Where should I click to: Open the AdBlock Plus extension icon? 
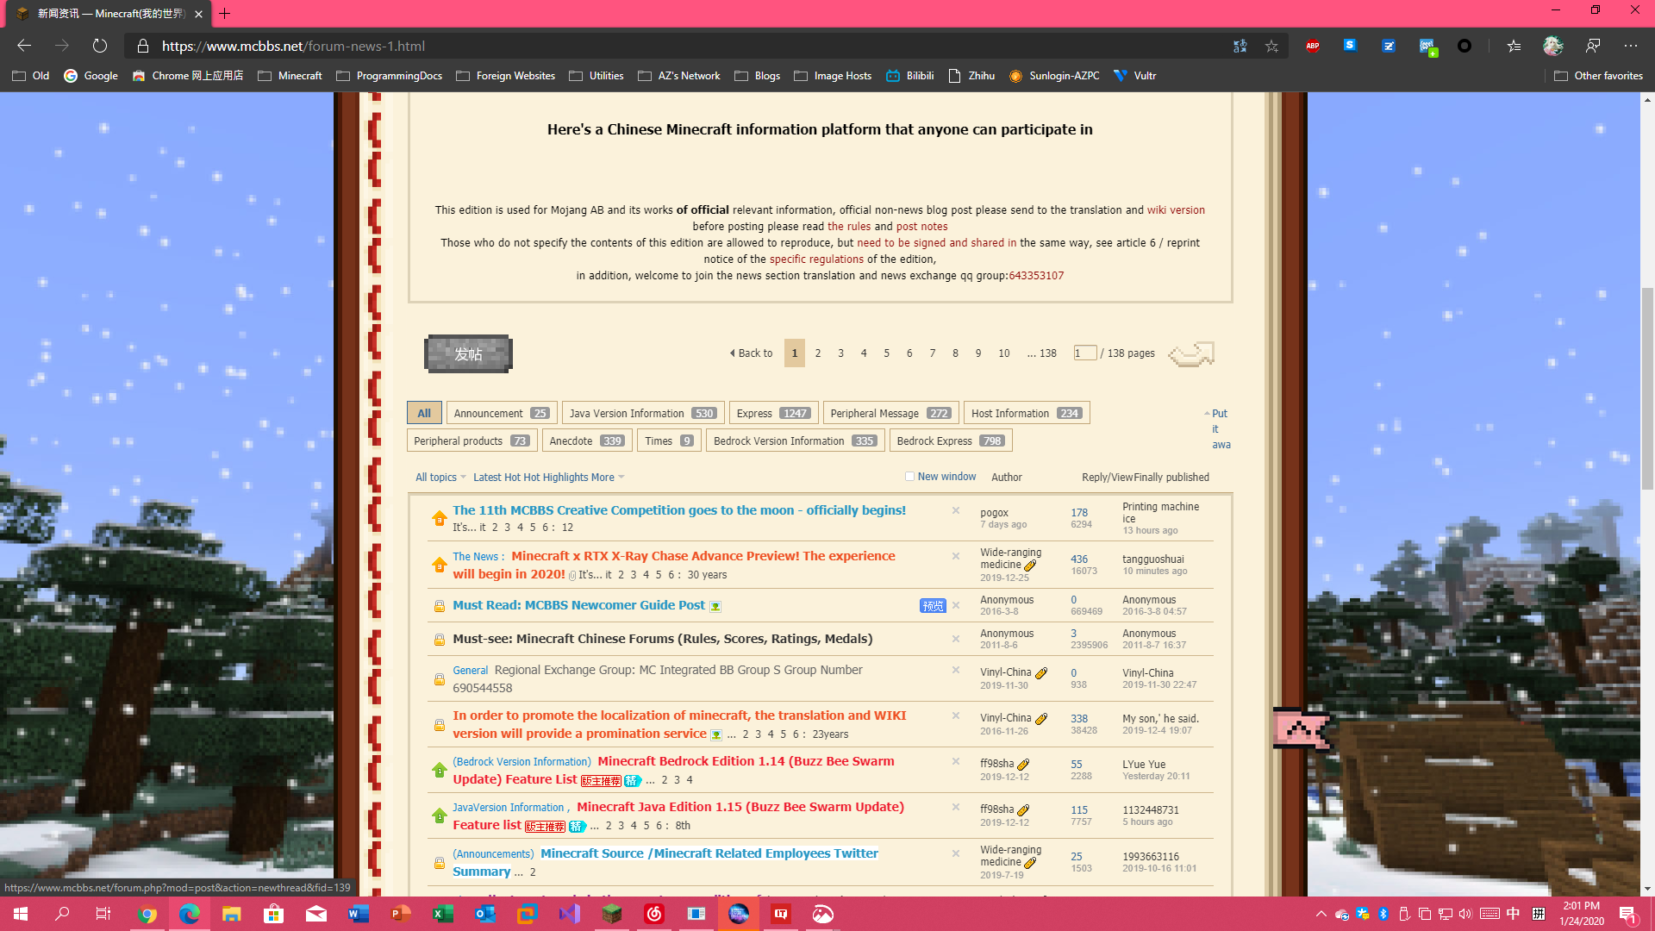pos(1312,46)
